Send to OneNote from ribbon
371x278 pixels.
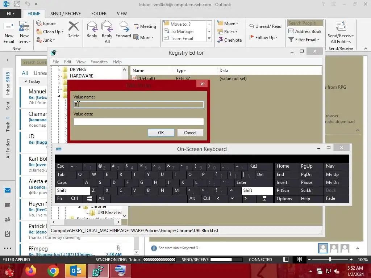[x=230, y=40]
